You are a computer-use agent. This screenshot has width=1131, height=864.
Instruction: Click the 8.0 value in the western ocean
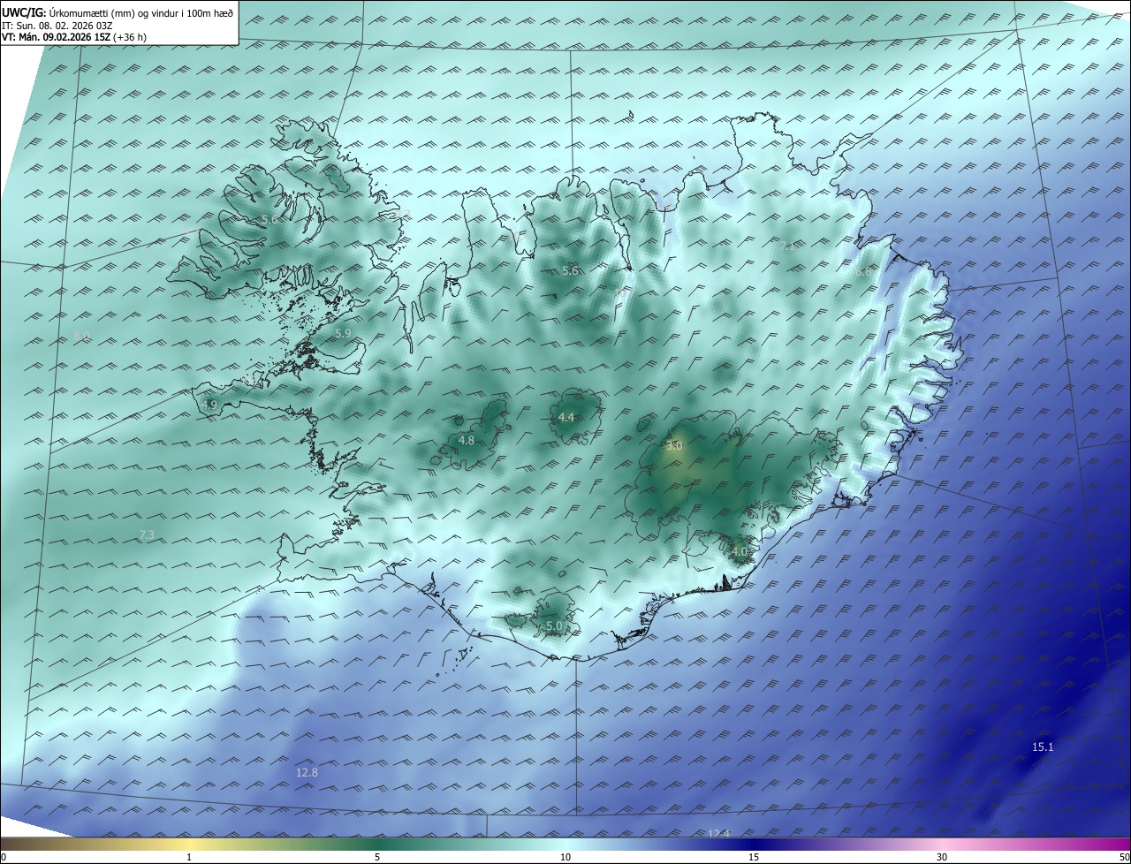81,337
